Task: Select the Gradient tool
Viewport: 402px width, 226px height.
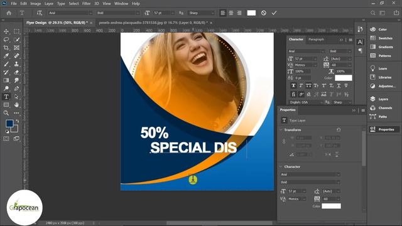Action: pyautogui.click(x=6, y=80)
